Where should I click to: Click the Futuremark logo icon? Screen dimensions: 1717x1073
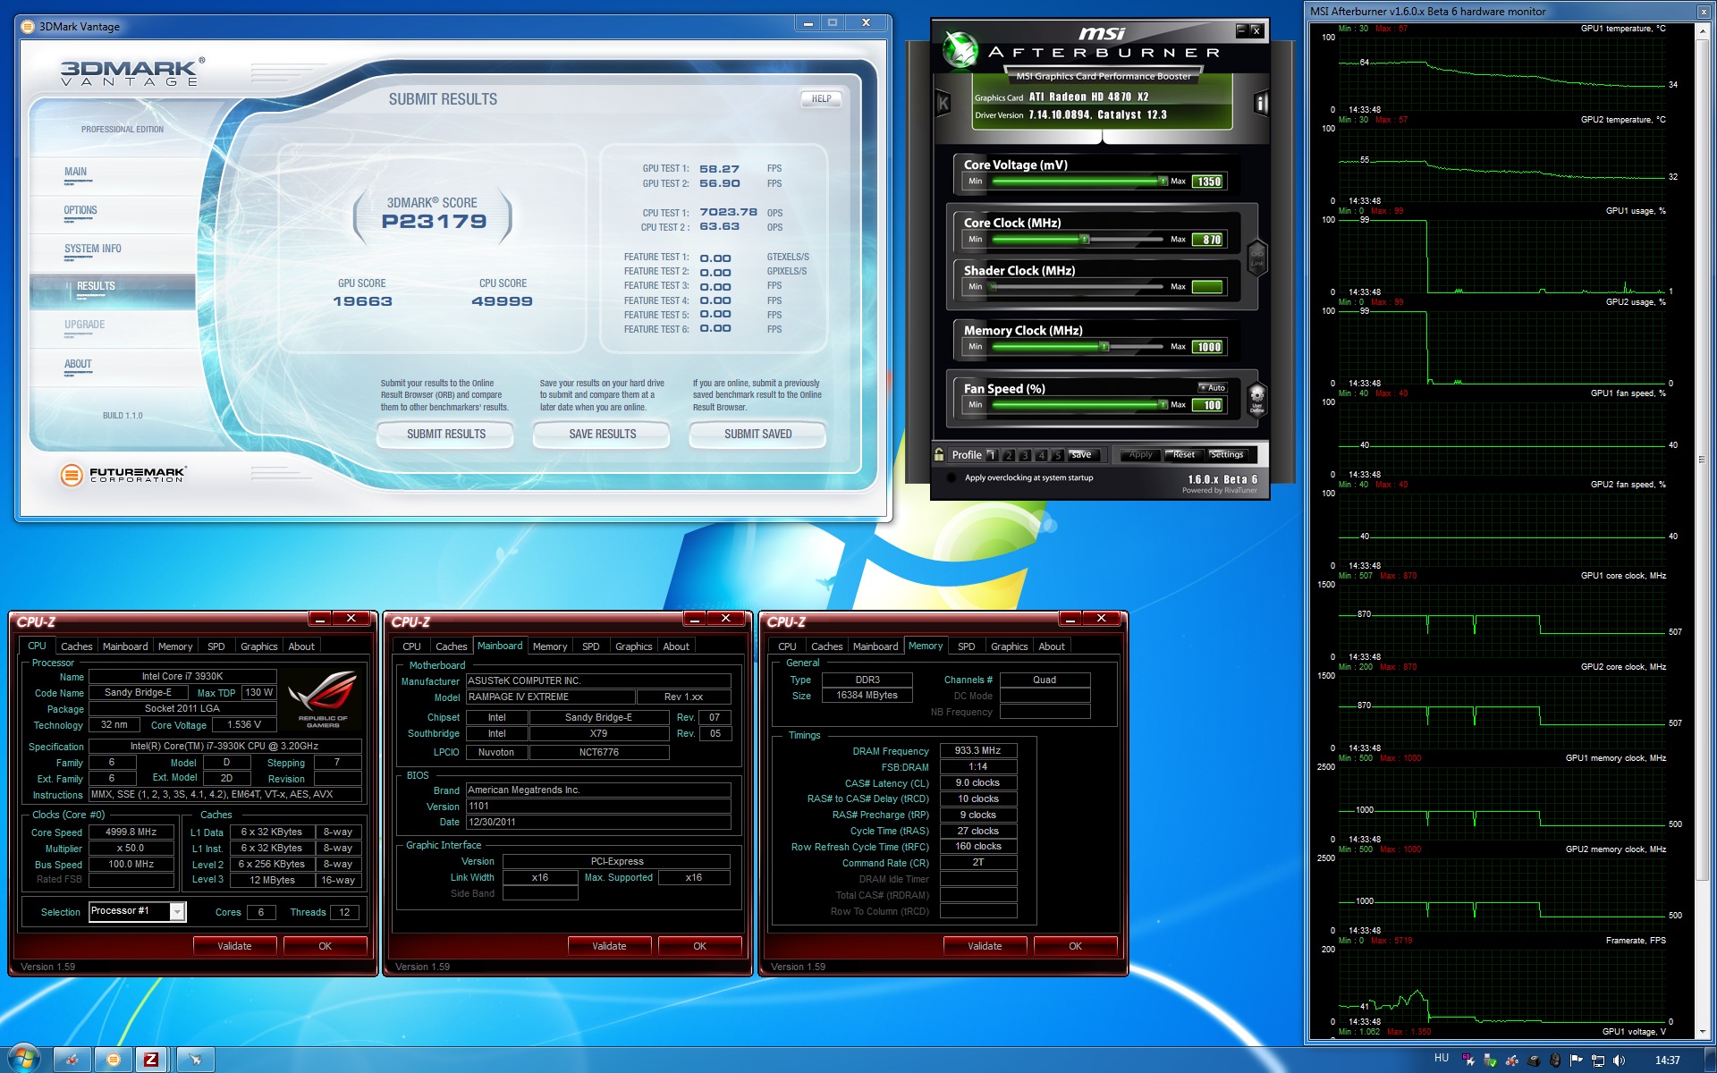tap(71, 475)
